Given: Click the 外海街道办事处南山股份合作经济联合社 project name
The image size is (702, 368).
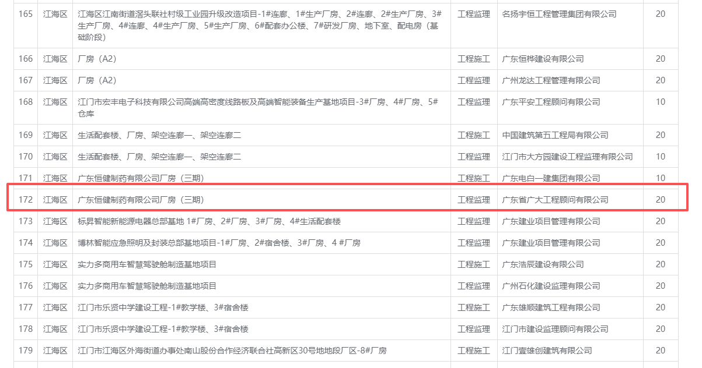Looking at the screenshot, I should (232, 351).
